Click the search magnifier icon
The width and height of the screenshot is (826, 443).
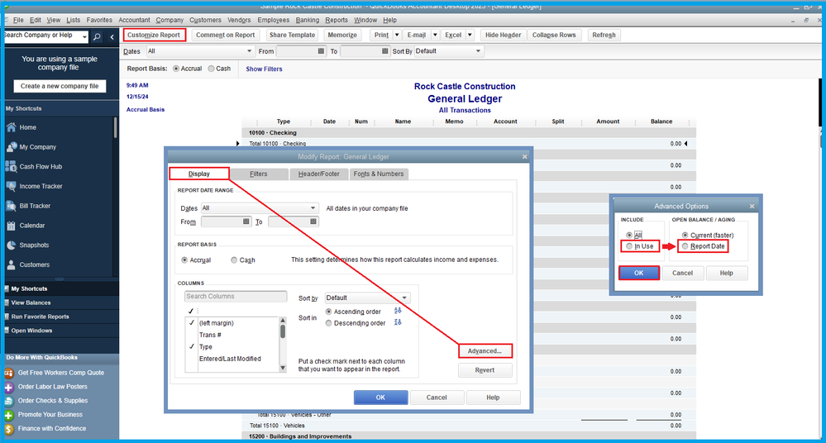click(x=97, y=37)
